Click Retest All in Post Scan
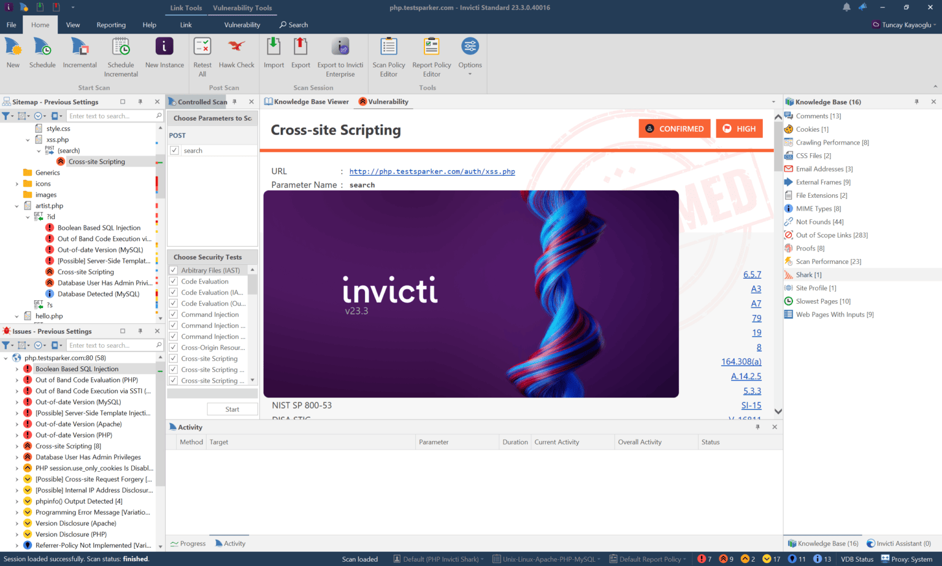942x566 pixels. tap(202, 54)
